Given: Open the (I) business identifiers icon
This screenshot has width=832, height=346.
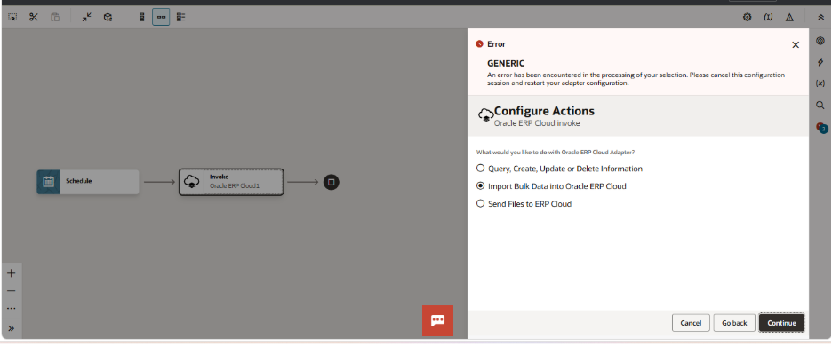Looking at the screenshot, I should pyautogui.click(x=768, y=17).
